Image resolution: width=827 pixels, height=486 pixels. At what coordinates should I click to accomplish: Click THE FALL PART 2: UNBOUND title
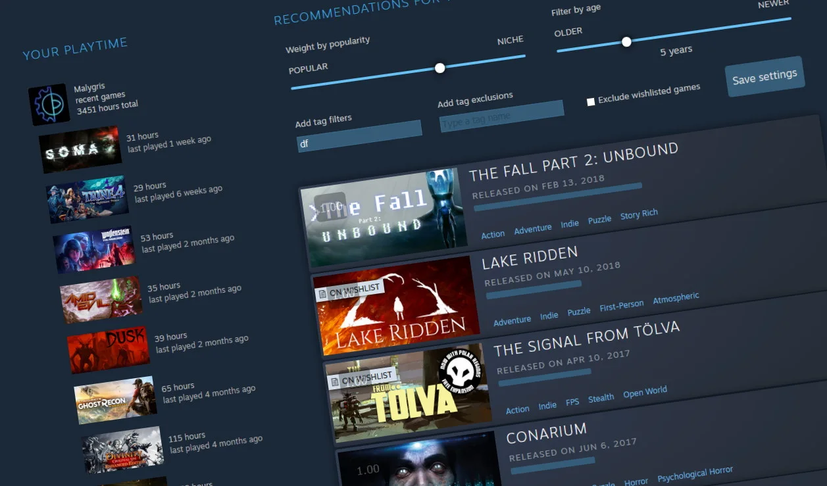click(573, 162)
